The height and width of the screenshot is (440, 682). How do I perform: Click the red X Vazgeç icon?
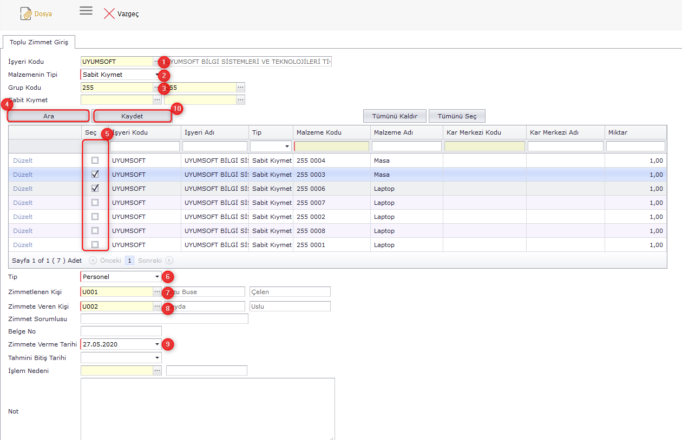pyautogui.click(x=109, y=14)
